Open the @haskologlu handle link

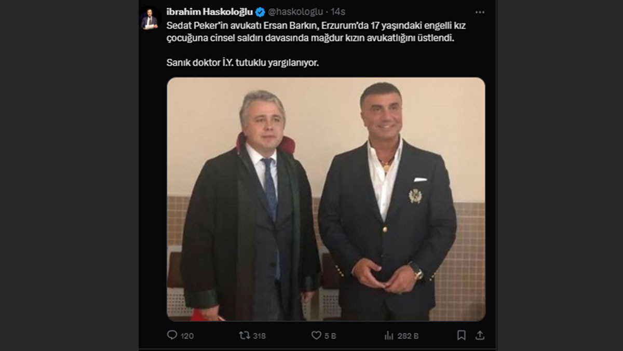point(295,12)
